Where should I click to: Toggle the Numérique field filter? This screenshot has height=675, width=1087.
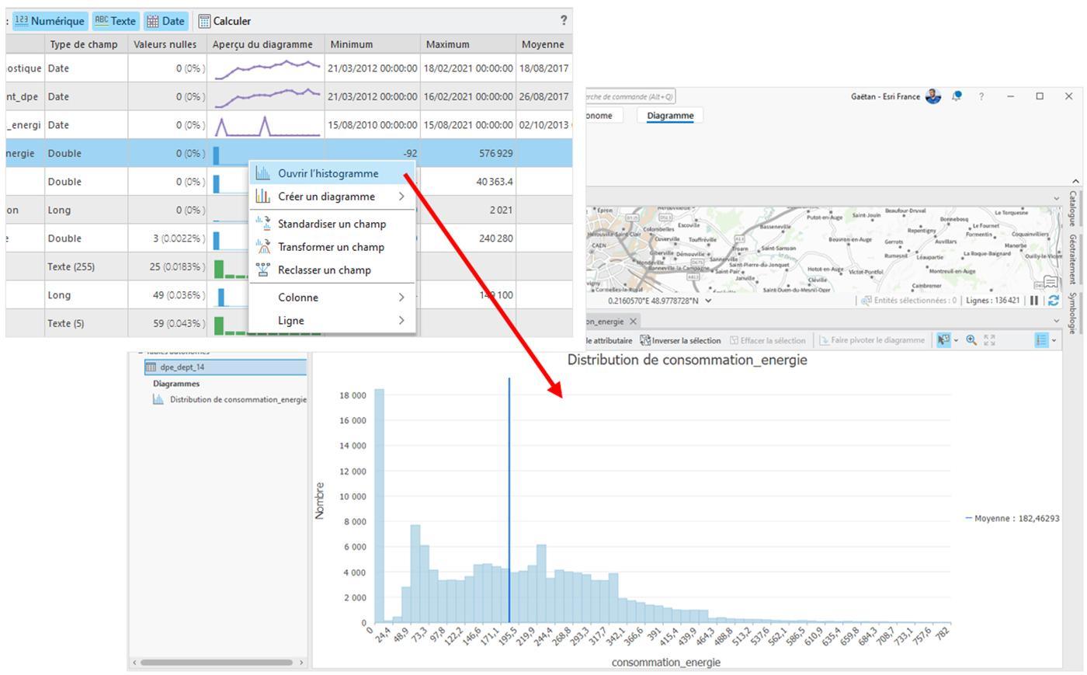pos(49,21)
